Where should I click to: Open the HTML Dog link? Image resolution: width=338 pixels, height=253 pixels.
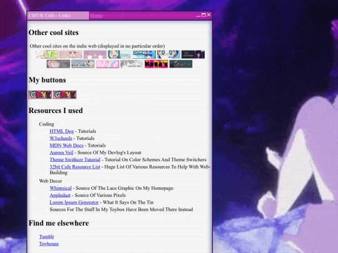click(61, 131)
